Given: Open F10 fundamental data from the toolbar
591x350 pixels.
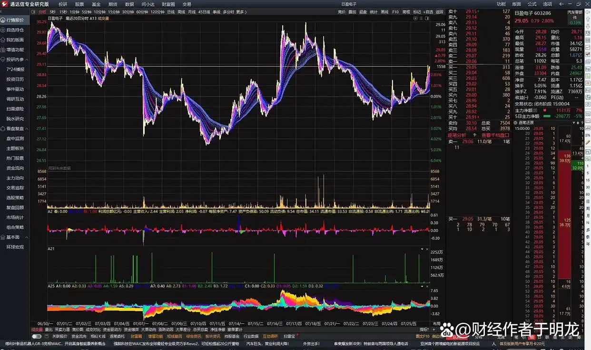Looking at the screenshot, I should point(396,12).
